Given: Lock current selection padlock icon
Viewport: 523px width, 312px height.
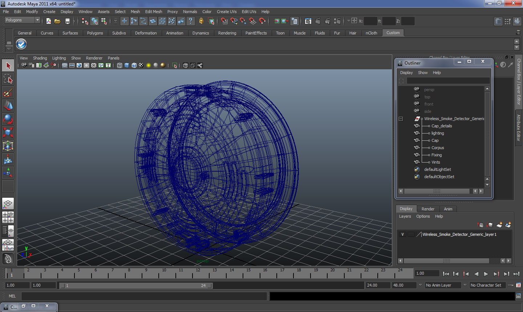Looking at the screenshot, I should click(201, 21).
